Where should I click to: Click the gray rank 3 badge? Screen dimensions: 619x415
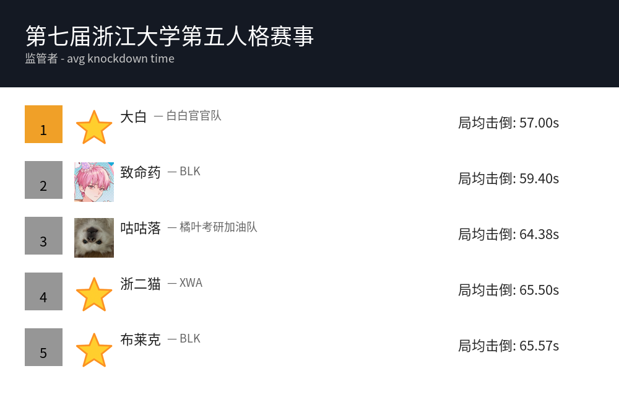coord(43,235)
